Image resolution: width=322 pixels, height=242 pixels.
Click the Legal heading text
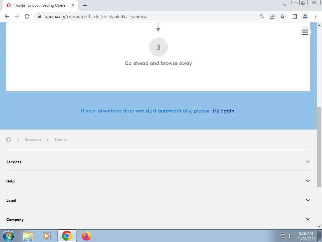pos(11,200)
